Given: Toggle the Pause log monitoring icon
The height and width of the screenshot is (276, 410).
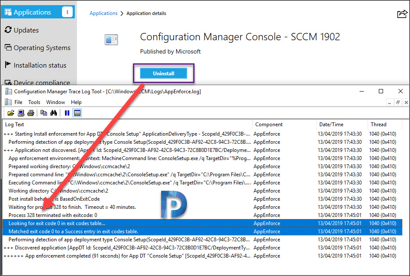Looking at the screenshot, I should 67,113.
